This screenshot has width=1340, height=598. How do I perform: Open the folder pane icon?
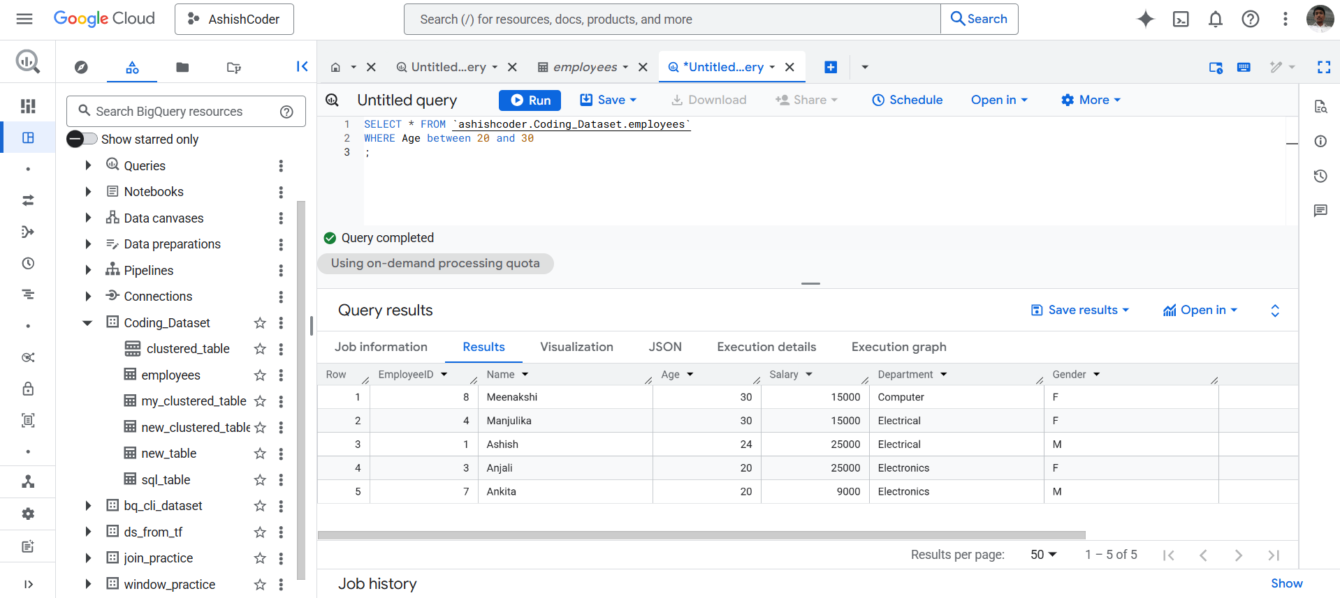point(182,67)
